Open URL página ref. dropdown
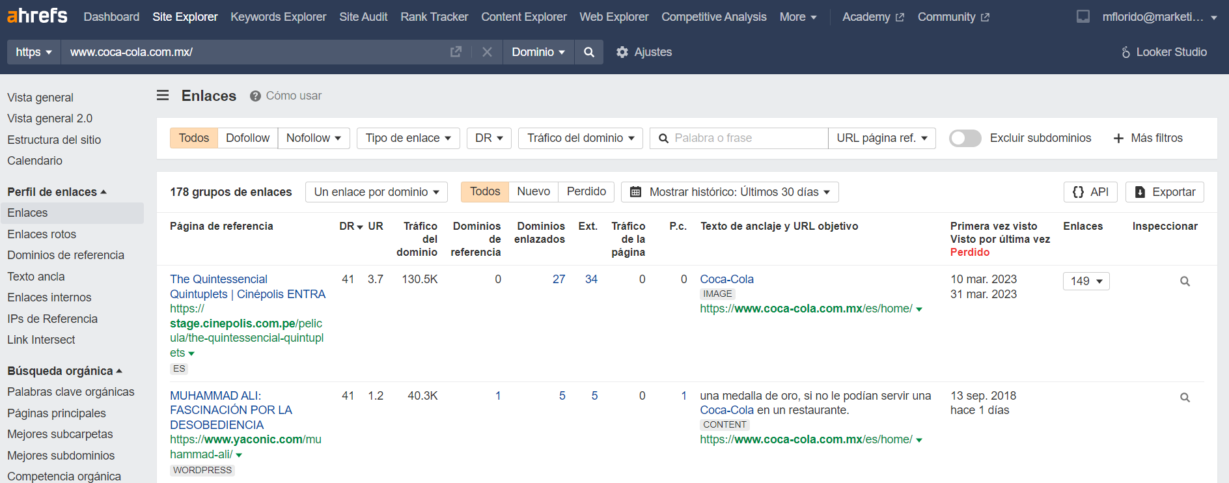The image size is (1229, 483). click(882, 138)
